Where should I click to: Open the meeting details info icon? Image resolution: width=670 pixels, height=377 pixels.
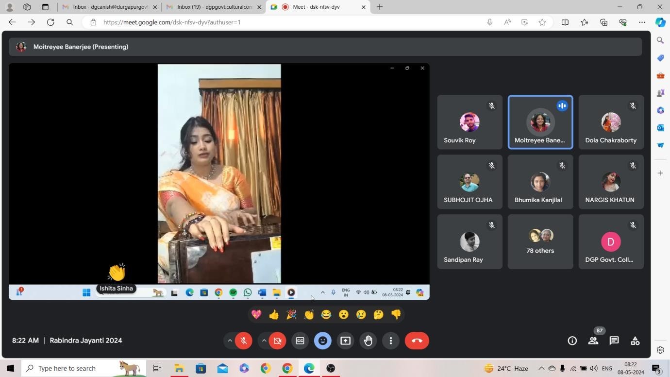(x=572, y=341)
